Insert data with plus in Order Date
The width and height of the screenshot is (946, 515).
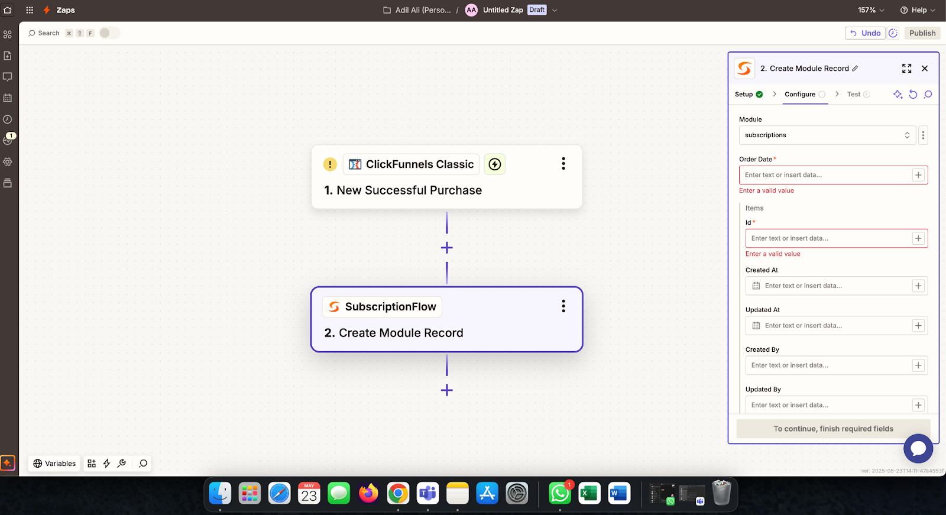918,175
